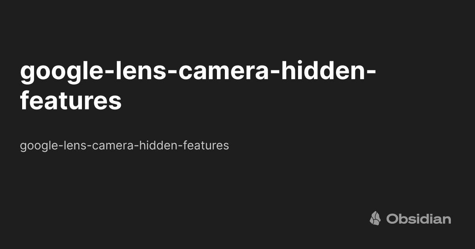Click the empty dark area above the title
The width and height of the screenshot is (475, 249).
click(237, 28)
